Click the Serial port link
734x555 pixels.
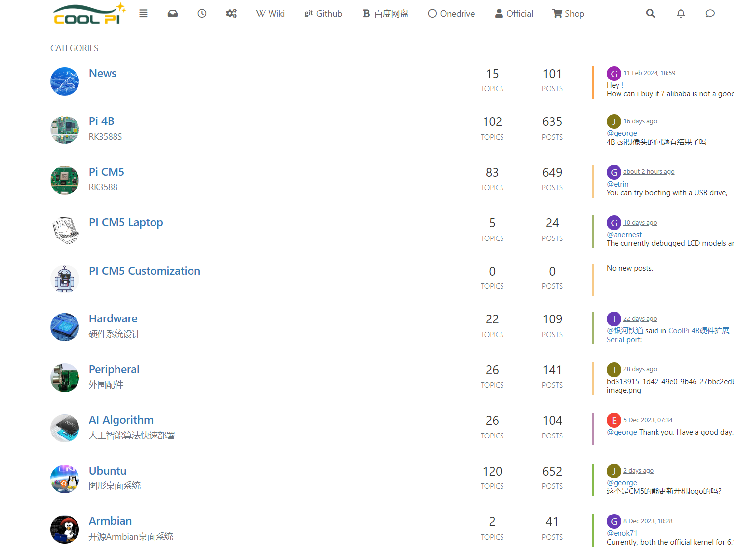[623, 340]
